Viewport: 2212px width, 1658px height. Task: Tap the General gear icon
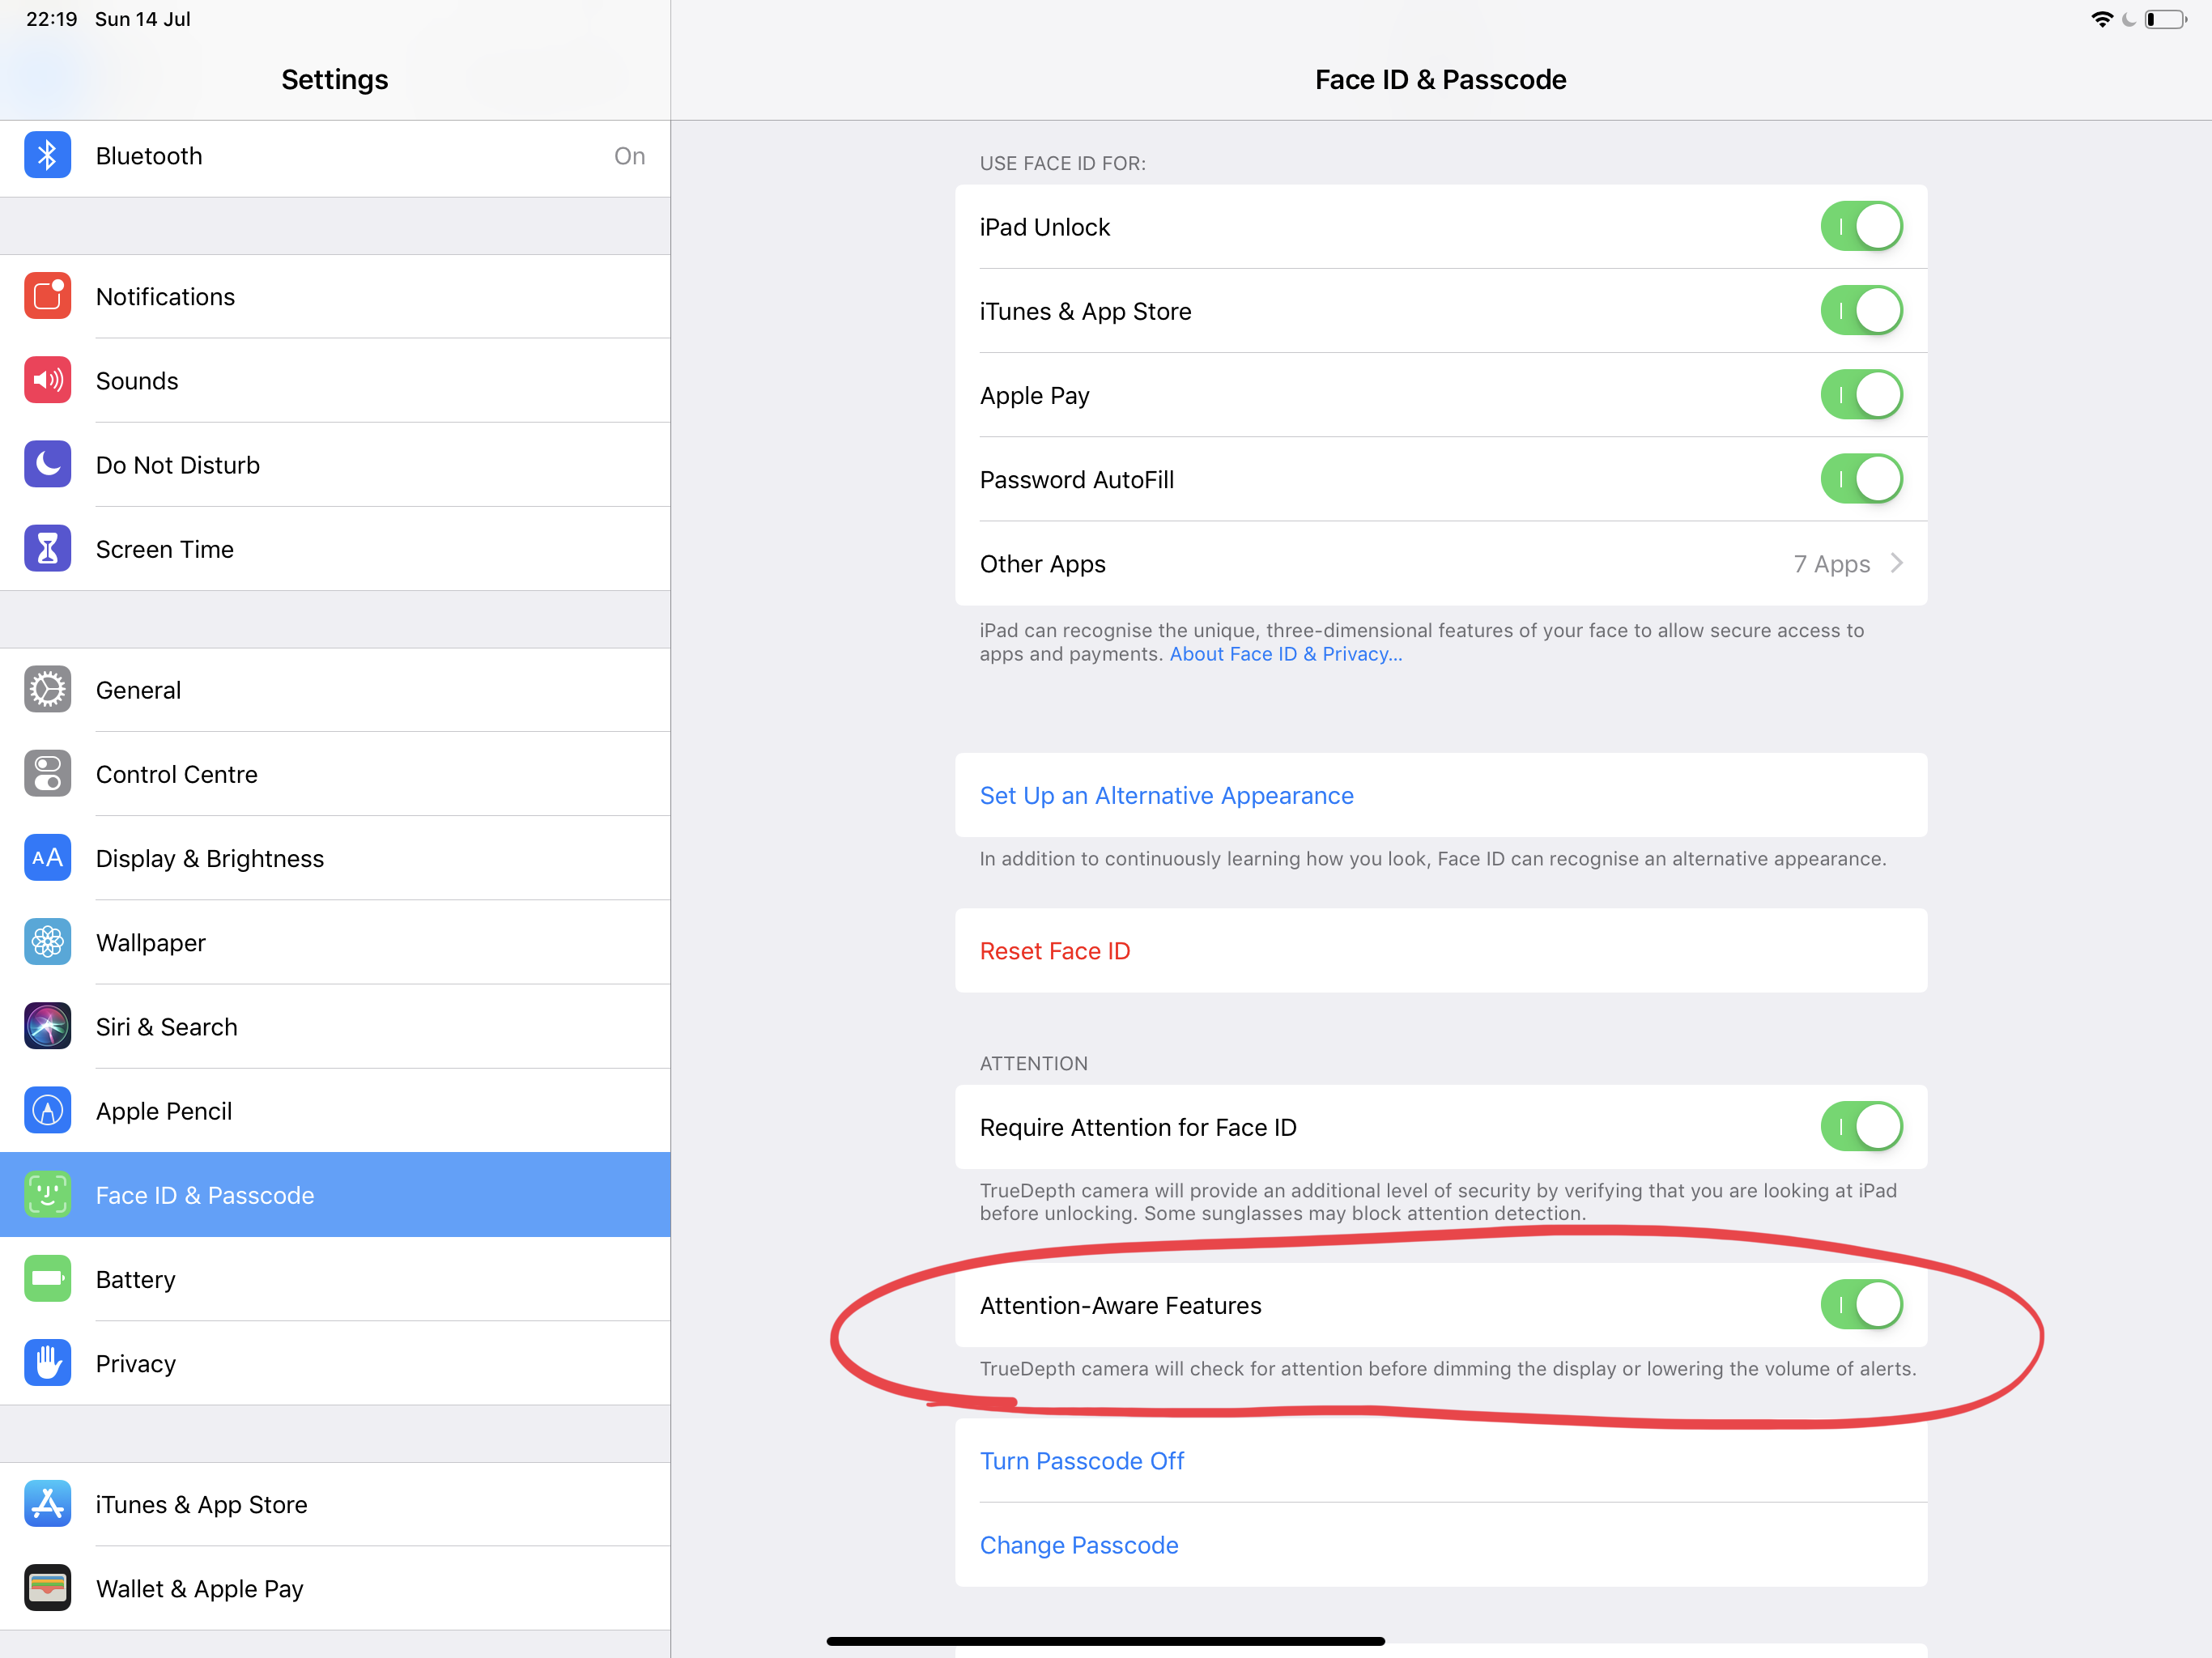47,689
